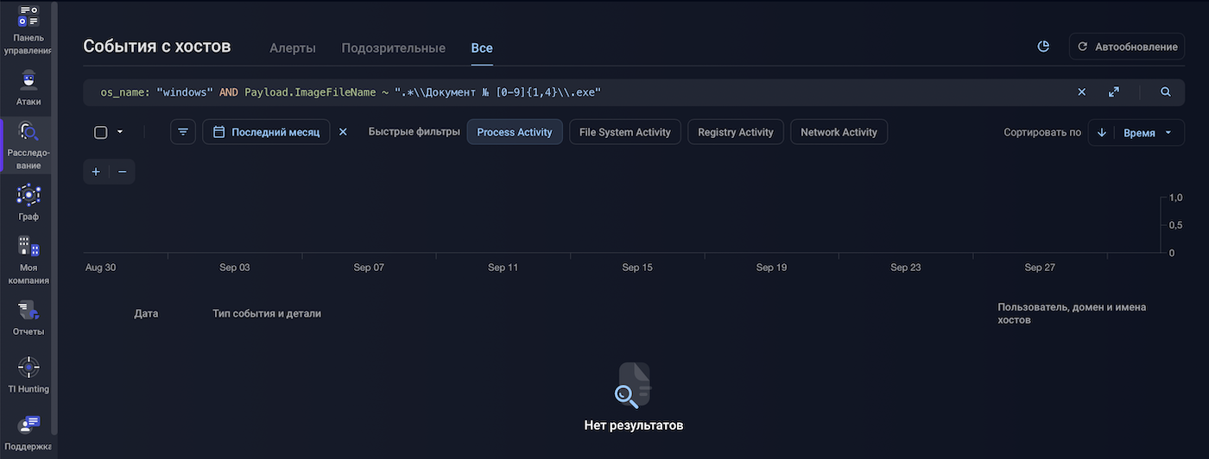Open the Граф section icon
The width and height of the screenshot is (1209, 459).
(x=28, y=196)
